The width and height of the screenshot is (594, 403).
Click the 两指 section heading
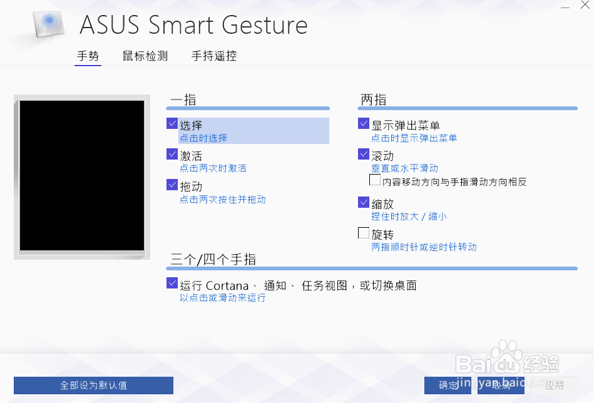(374, 100)
